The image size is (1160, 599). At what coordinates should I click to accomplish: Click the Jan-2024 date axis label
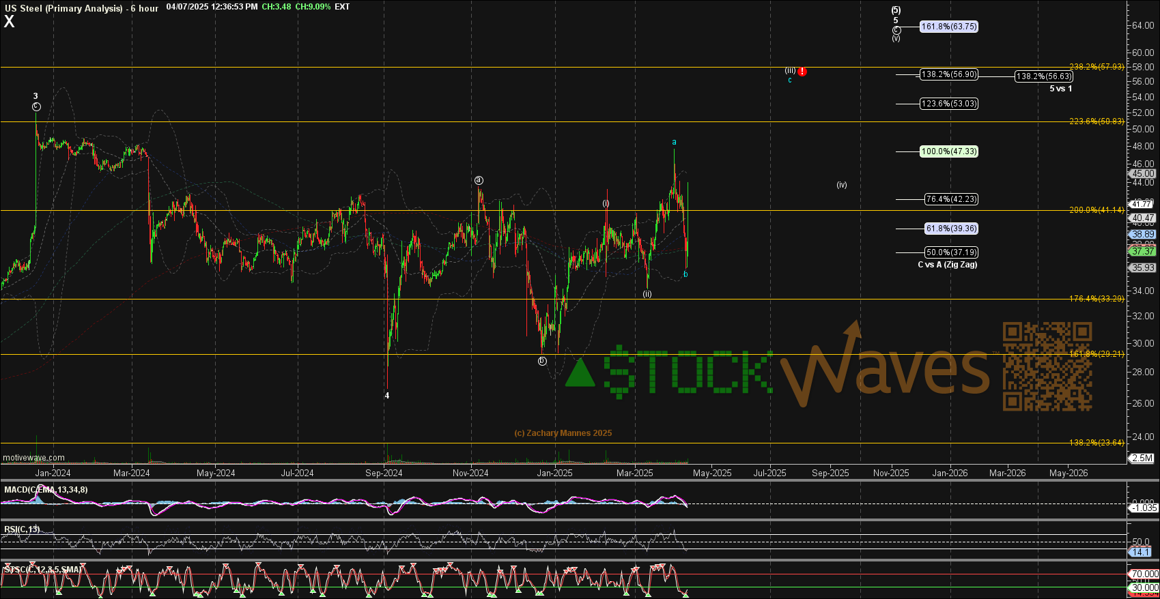point(53,473)
